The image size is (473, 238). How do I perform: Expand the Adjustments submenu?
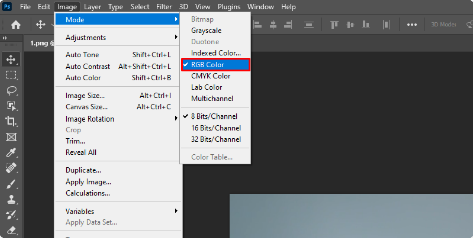tap(118, 37)
